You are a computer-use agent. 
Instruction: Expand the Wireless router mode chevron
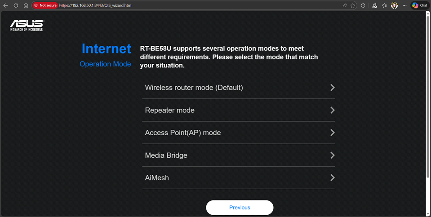tap(332, 88)
